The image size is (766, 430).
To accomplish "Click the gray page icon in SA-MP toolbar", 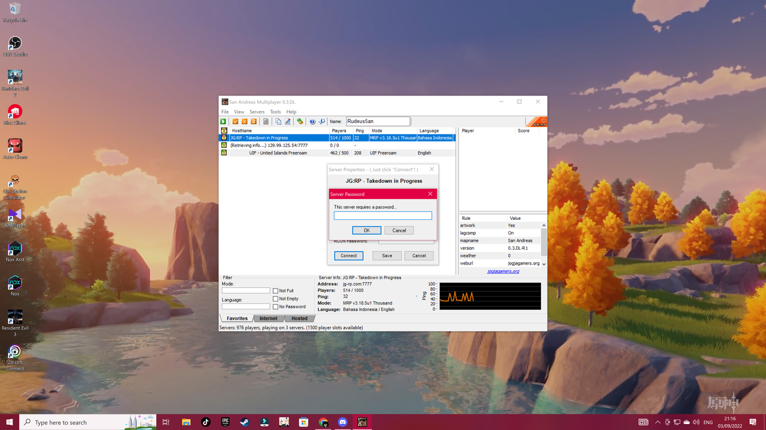I will [266, 121].
